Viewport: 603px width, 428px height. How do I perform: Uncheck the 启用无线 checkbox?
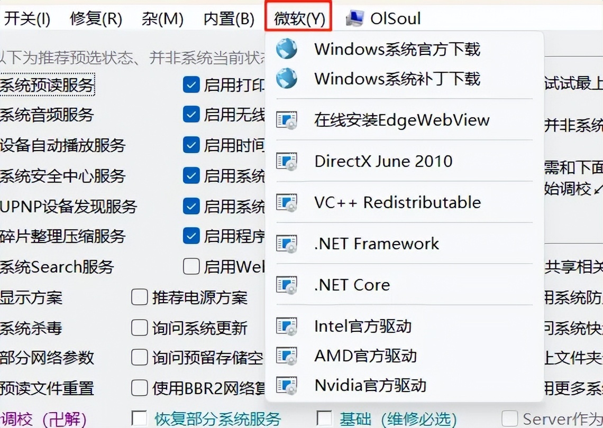pyautogui.click(x=191, y=114)
